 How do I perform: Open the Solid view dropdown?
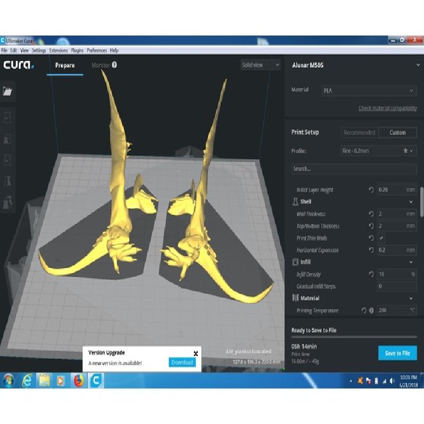tap(260, 65)
